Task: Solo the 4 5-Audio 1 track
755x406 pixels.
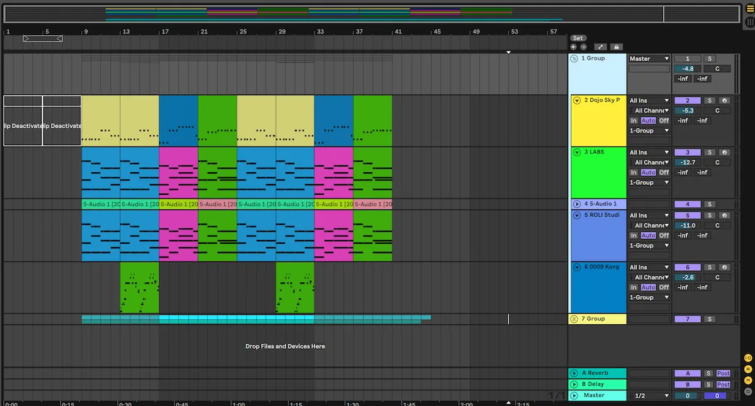Action: click(709, 204)
